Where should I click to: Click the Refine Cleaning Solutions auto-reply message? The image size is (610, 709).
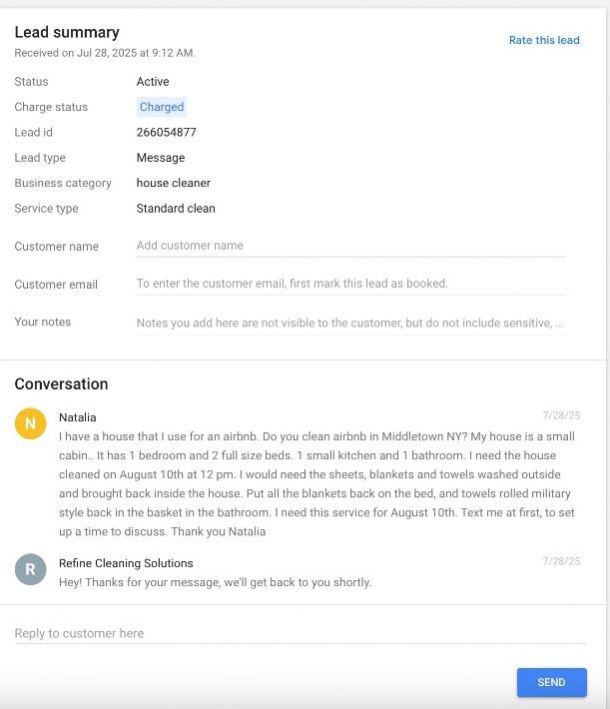[215, 582]
